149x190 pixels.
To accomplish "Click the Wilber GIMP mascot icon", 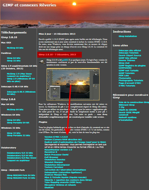I will tap(42, 62).
